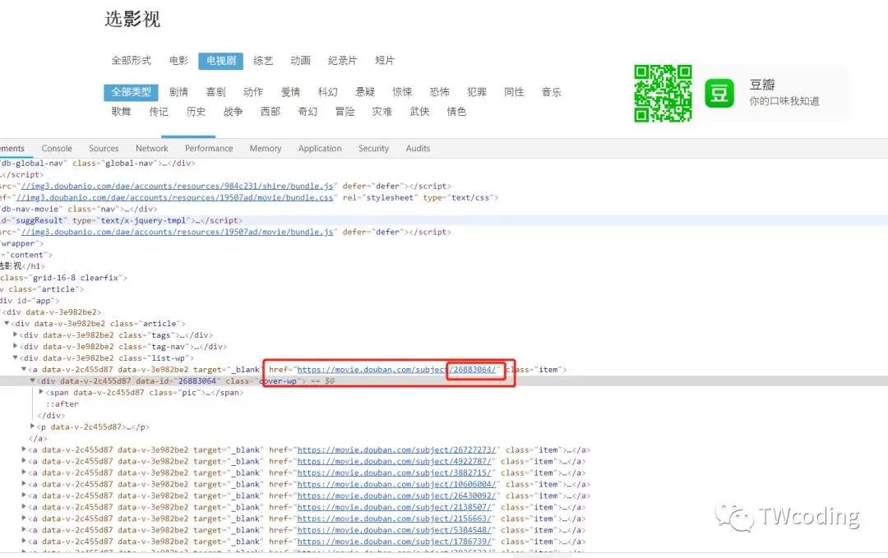Open the Network tab
Screen dimensions: 888x558
(x=152, y=148)
